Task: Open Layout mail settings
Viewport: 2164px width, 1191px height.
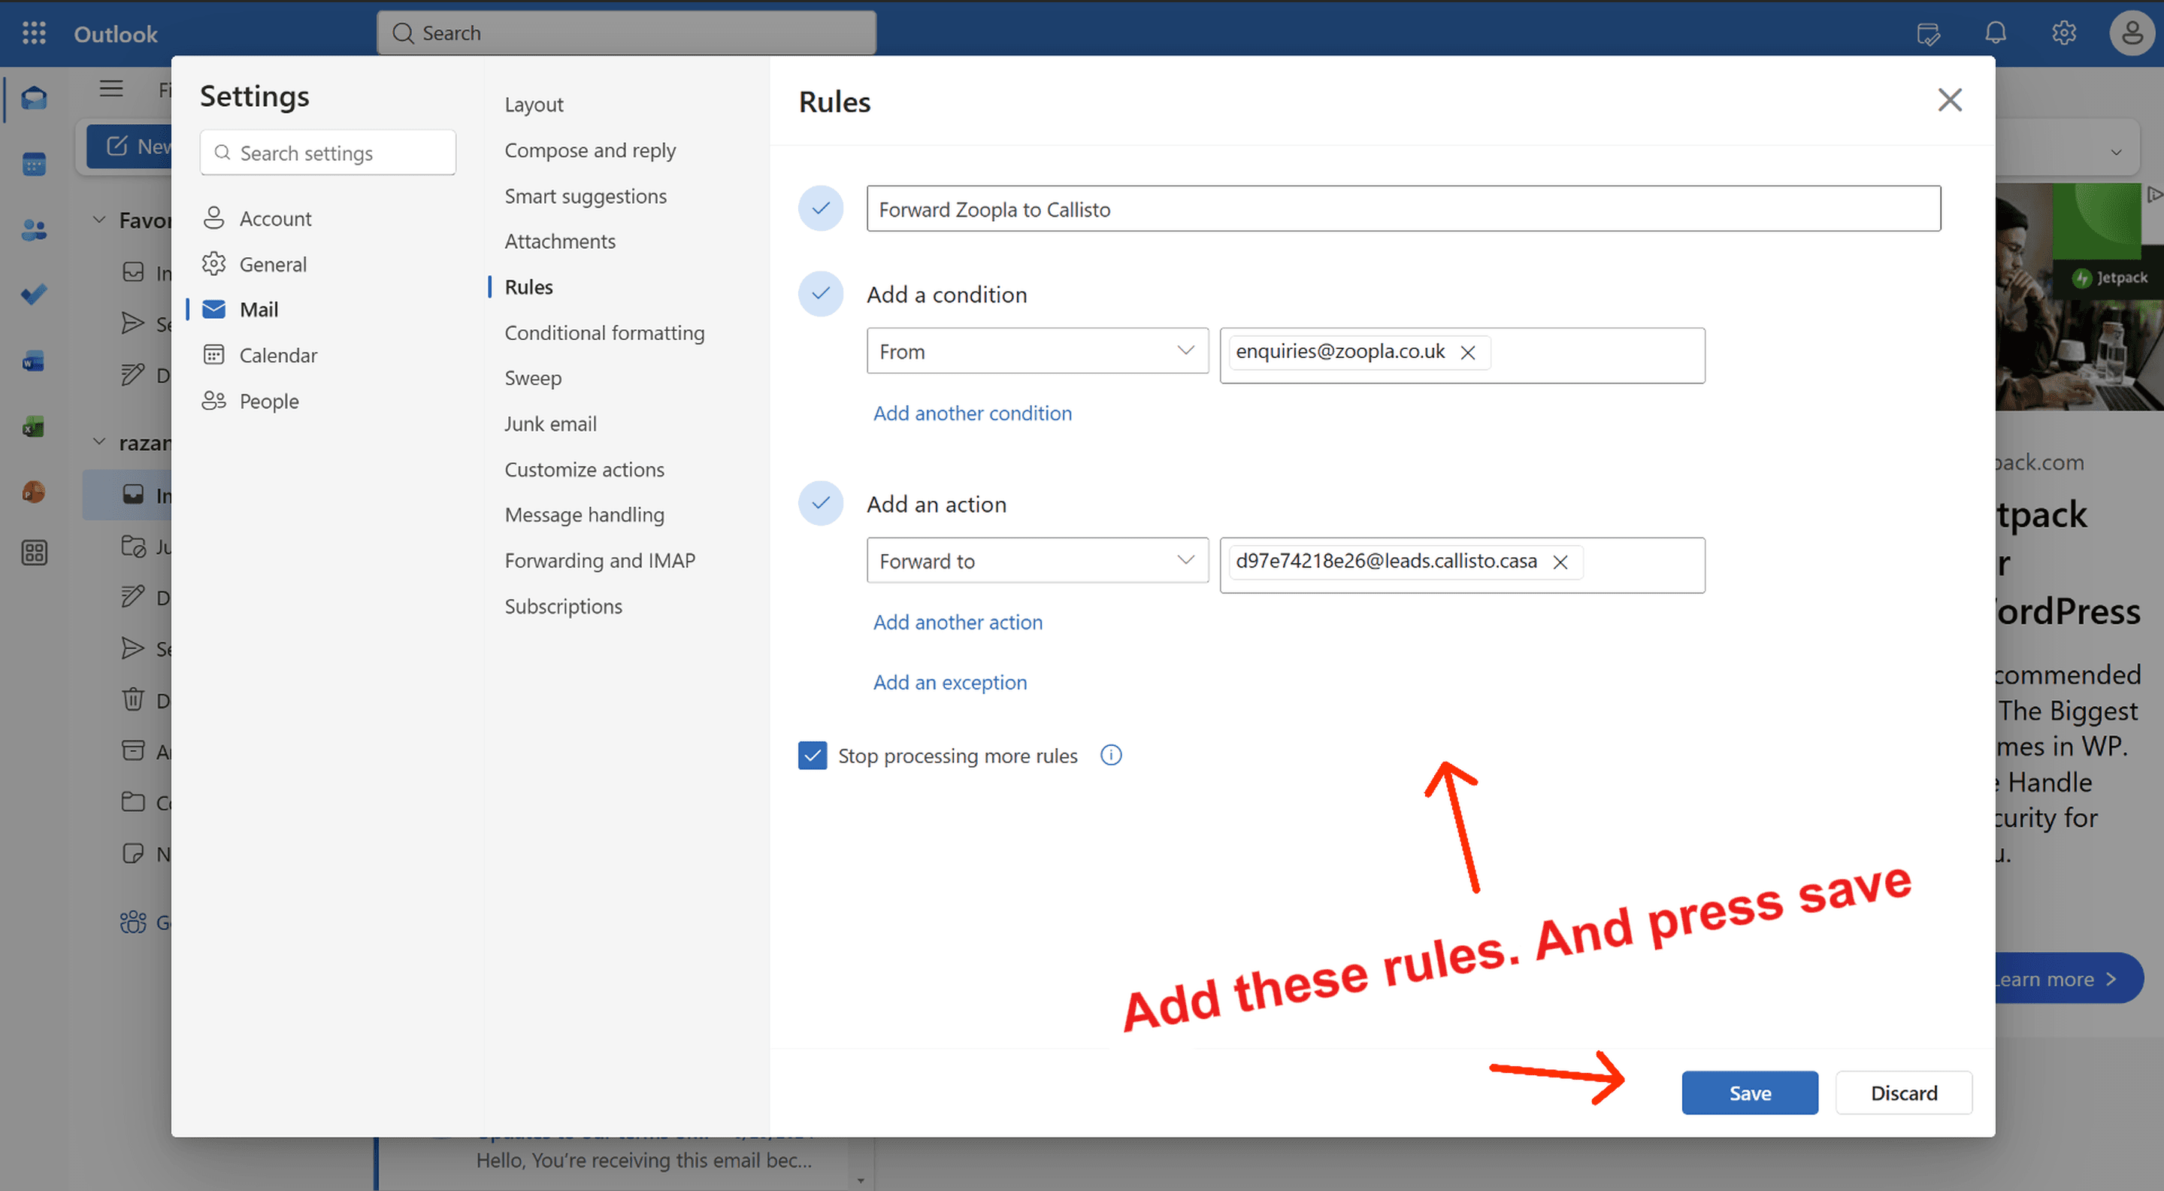Action: point(534,105)
